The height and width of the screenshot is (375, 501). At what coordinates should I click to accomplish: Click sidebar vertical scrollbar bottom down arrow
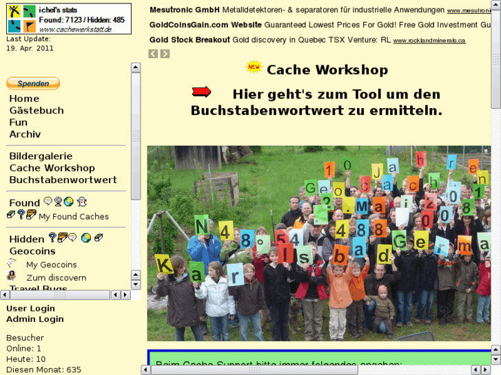(136, 285)
